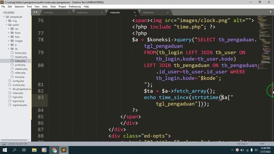Open the media player taskbar icon
Screen dimensions: 274x154
pos(44,150)
